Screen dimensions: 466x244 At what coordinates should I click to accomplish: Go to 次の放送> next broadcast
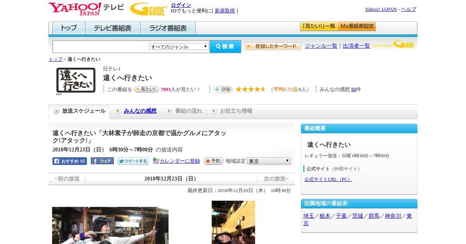point(276,179)
